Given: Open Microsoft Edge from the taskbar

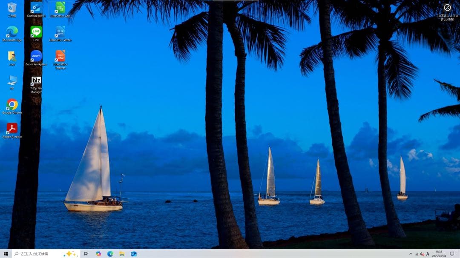Looking at the screenshot, I should tap(110, 254).
